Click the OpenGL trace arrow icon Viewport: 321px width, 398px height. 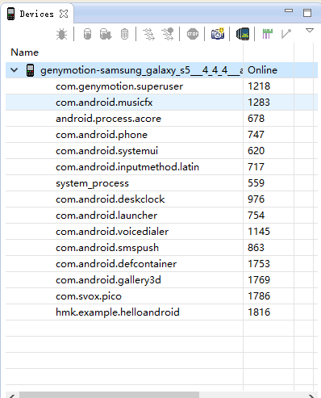pyautogui.click(x=286, y=34)
